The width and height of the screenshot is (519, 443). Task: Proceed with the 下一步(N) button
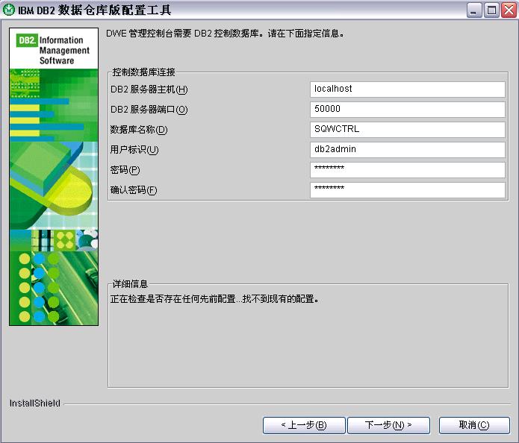tap(388, 425)
